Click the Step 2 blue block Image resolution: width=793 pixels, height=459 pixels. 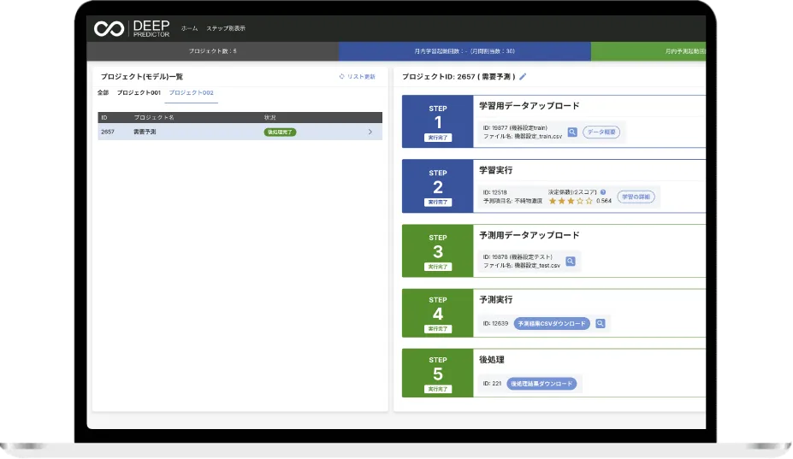point(437,186)
